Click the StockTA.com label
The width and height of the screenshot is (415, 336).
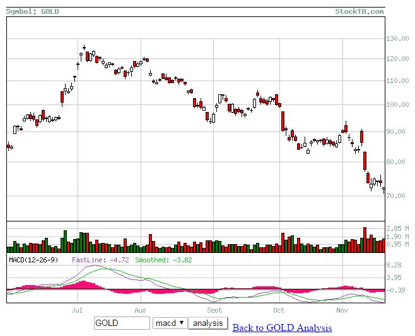click(359, 11)
